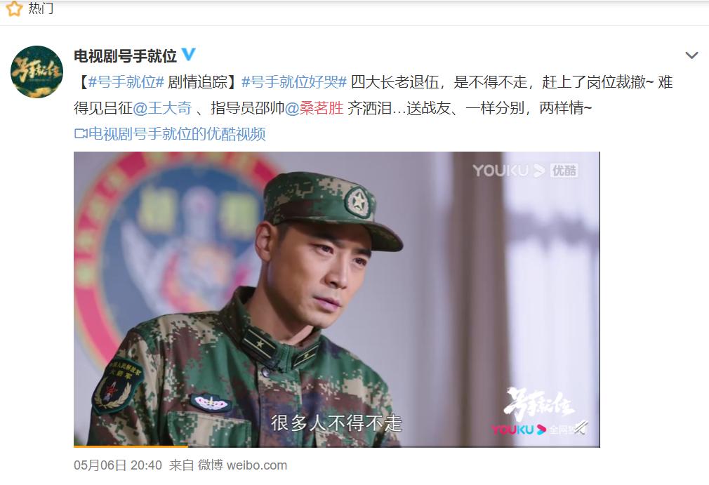Click the colored YOUKU logo in video corner
Viewport: 709px width, 485px height.
(519, 430)
